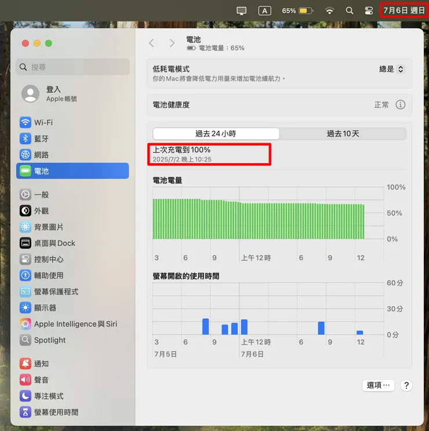
Task: Click the date 7月6日 週日 in menu bar
Action: click(x=403, y=10)
